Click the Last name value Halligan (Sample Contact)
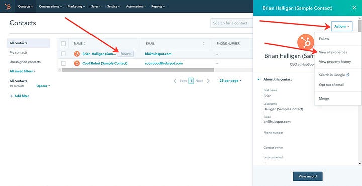Viewport: 362px width, 186px height. pyautogui.click(x=283, y=109)
